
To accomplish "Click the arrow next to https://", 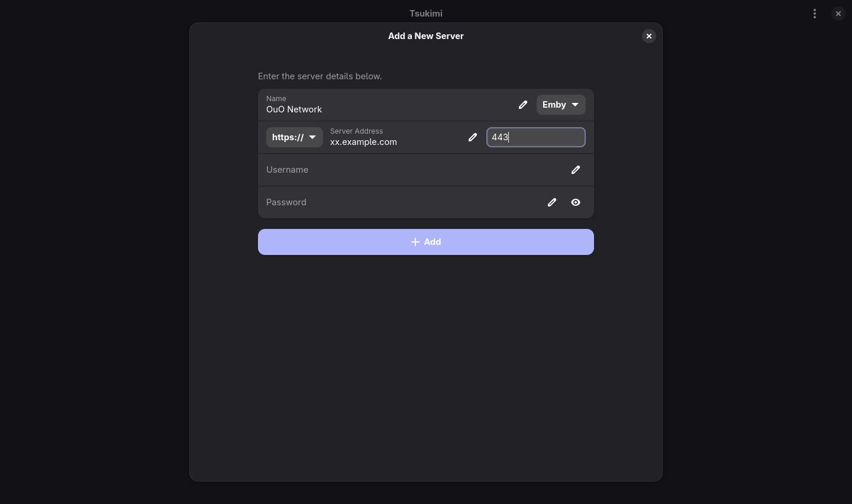I will pos(312,137).
